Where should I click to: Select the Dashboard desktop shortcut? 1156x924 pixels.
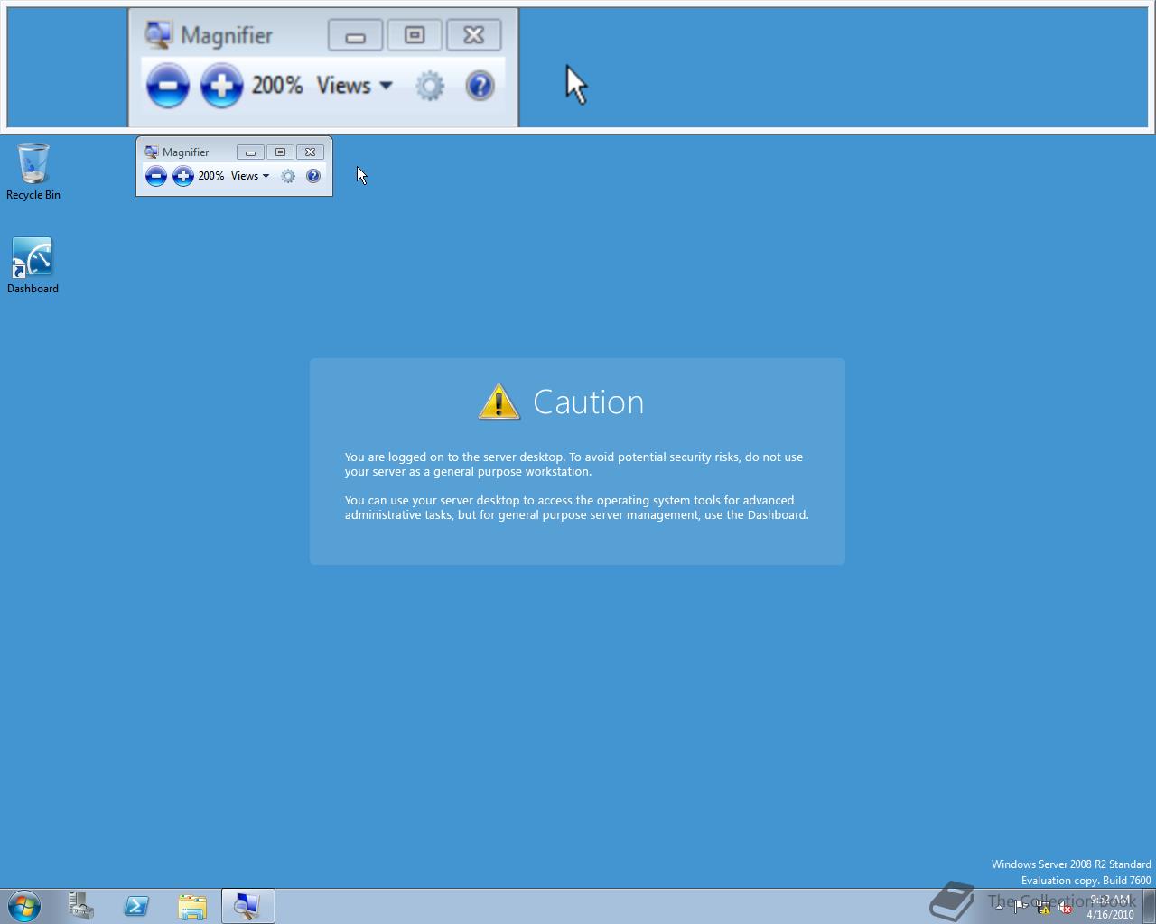tap(33, 265)
